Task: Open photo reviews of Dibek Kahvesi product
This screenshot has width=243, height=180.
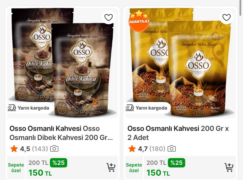Action: (54, 149)
